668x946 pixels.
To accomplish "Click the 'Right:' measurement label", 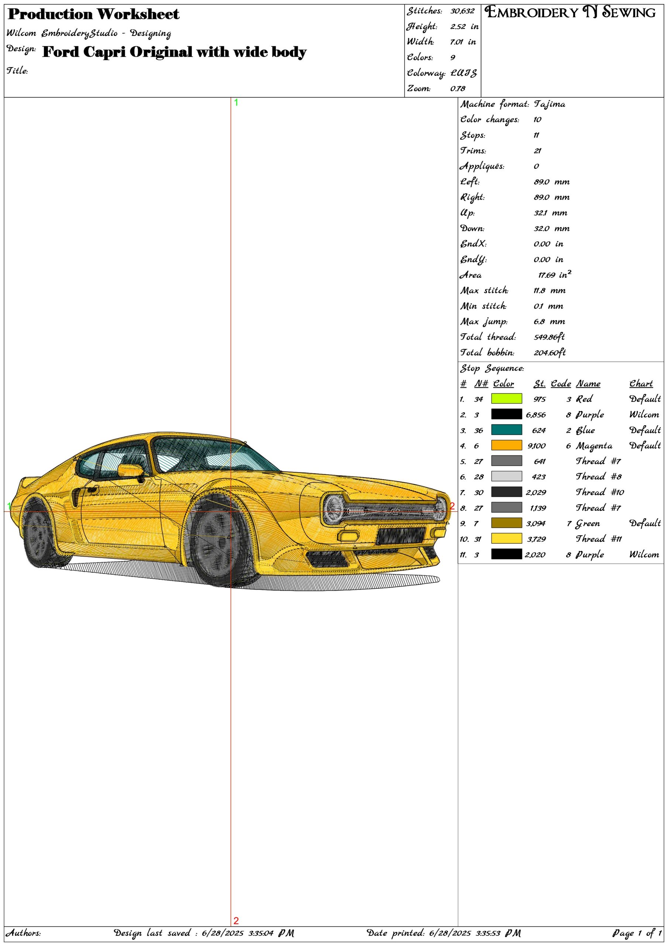I will [x=472, y=197].
